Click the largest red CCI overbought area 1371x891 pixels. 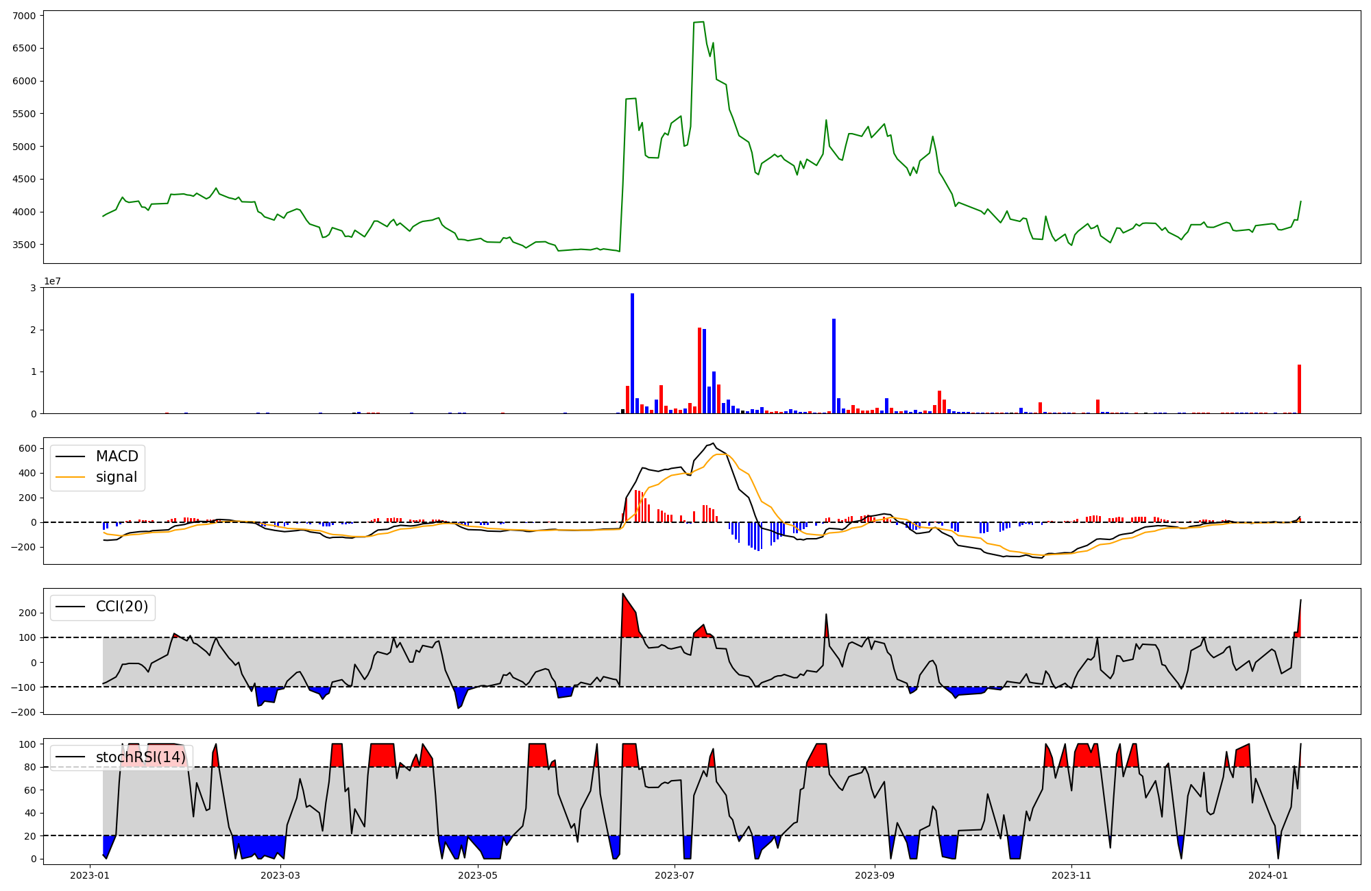click(x=629, y=620)
